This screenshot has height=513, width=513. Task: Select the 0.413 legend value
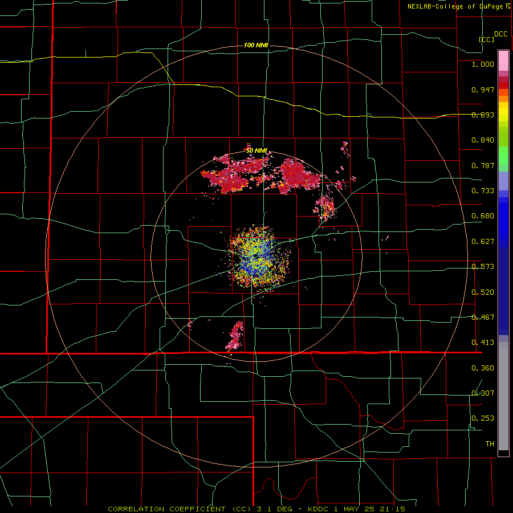483,343
